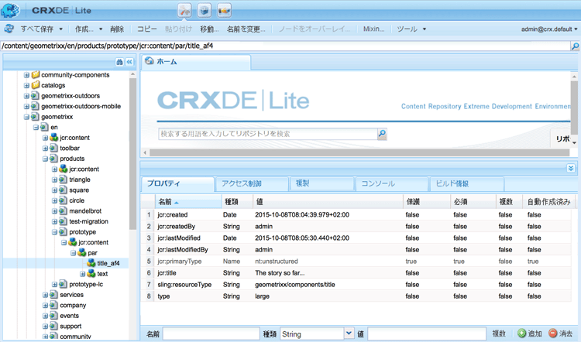This screenshot has width=581, height=342.
Task: Open the admin@crx.default user menu
Action: (x=549, y=29)
